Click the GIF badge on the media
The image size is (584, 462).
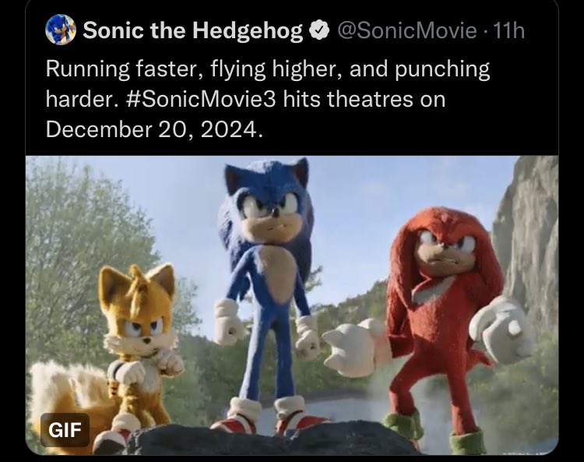click(x=65, y=429)
